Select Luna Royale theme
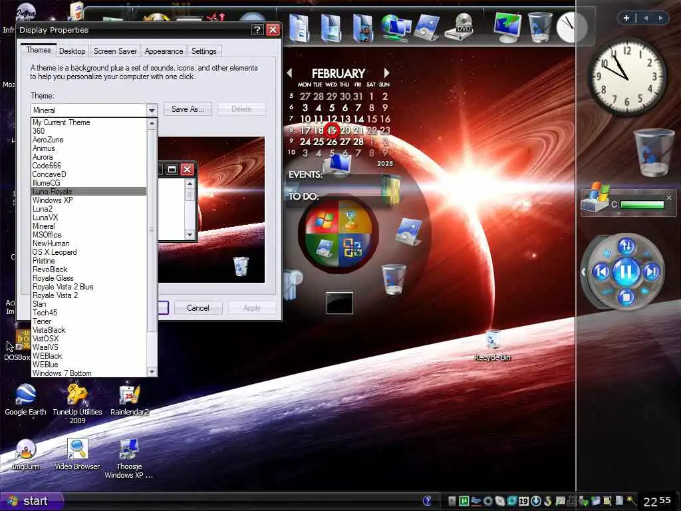Screen dimensions: 681x511 (x=88, y=192)
